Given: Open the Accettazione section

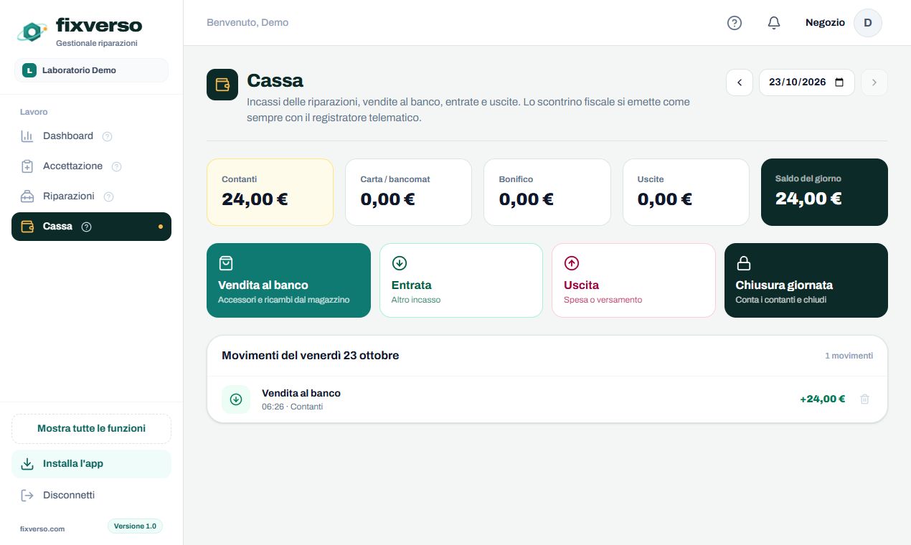Looking at the screenshot, I should coord(91,166).
